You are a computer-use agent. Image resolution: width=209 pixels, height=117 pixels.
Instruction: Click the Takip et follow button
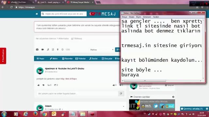click(169, 85)
